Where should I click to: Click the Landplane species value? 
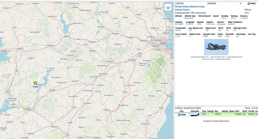221,24
